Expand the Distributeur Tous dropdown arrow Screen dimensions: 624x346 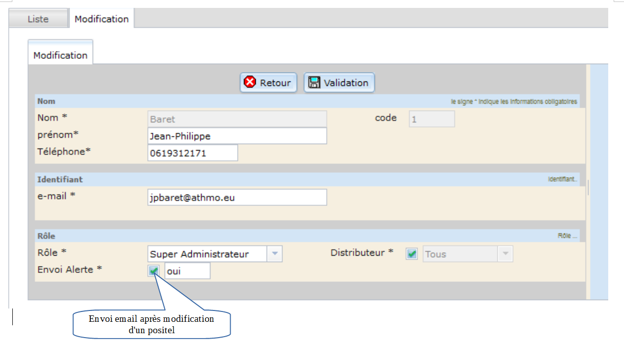point(505,254)
